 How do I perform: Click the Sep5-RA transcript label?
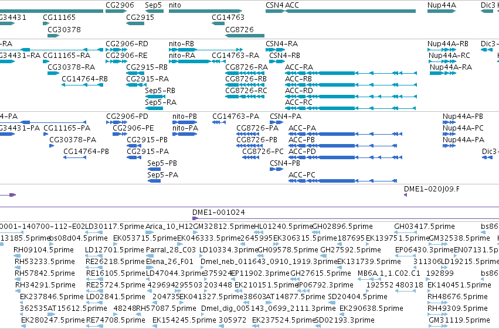pyautogui.click(x=161, y=102)
